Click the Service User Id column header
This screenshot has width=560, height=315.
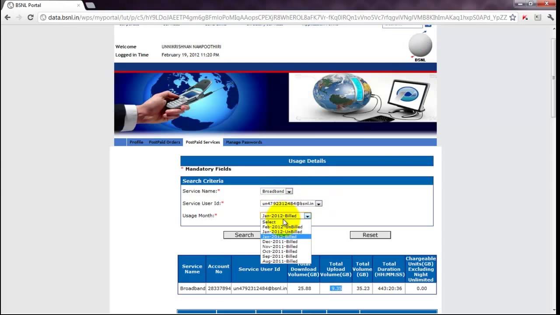pyautogui.click(x=259, y=269)
